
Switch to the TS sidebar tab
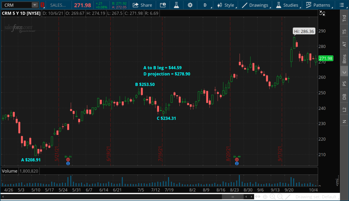pyautogui.click(x=344, y=31)
